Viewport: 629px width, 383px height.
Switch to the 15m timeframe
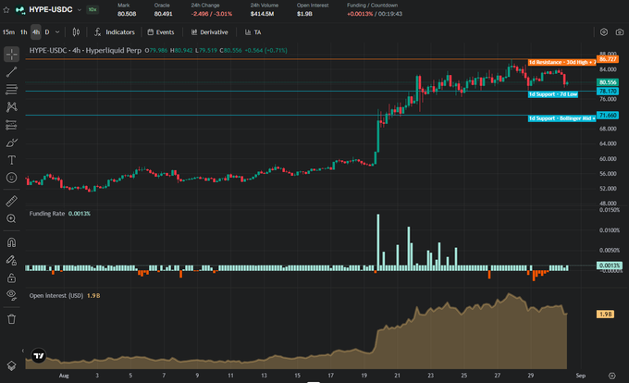pyautogui.click(x=8, y=32)
